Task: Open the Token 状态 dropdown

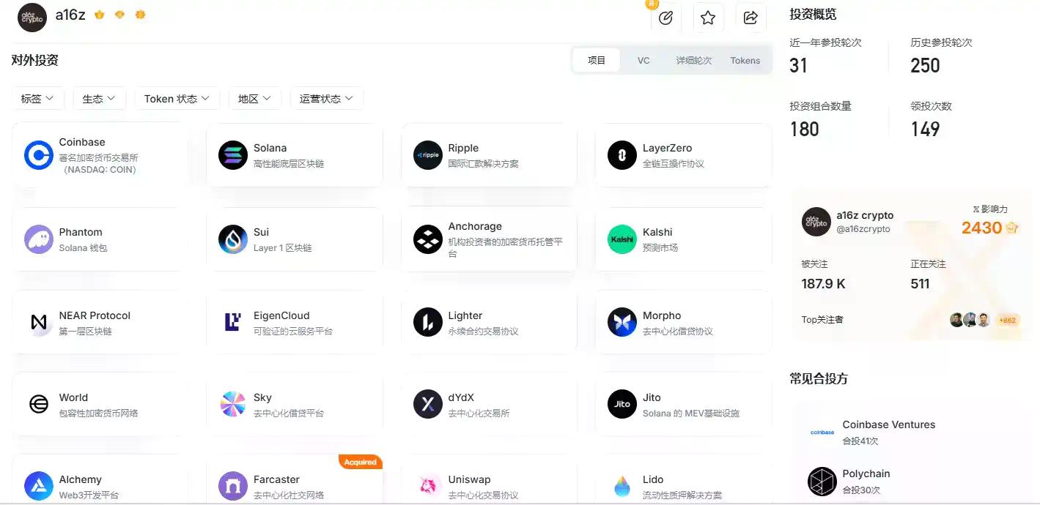Action: pyautogui.click(x=177, y=97)
